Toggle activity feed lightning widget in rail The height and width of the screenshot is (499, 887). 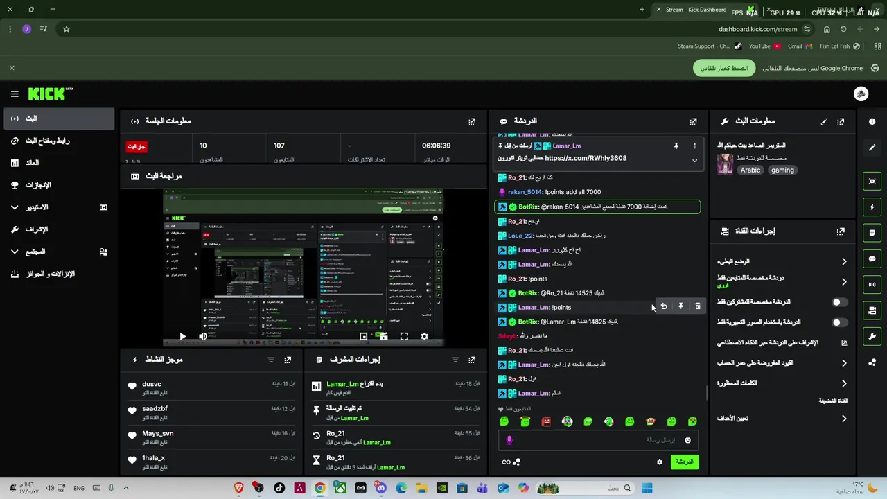(x=872, y=207)
